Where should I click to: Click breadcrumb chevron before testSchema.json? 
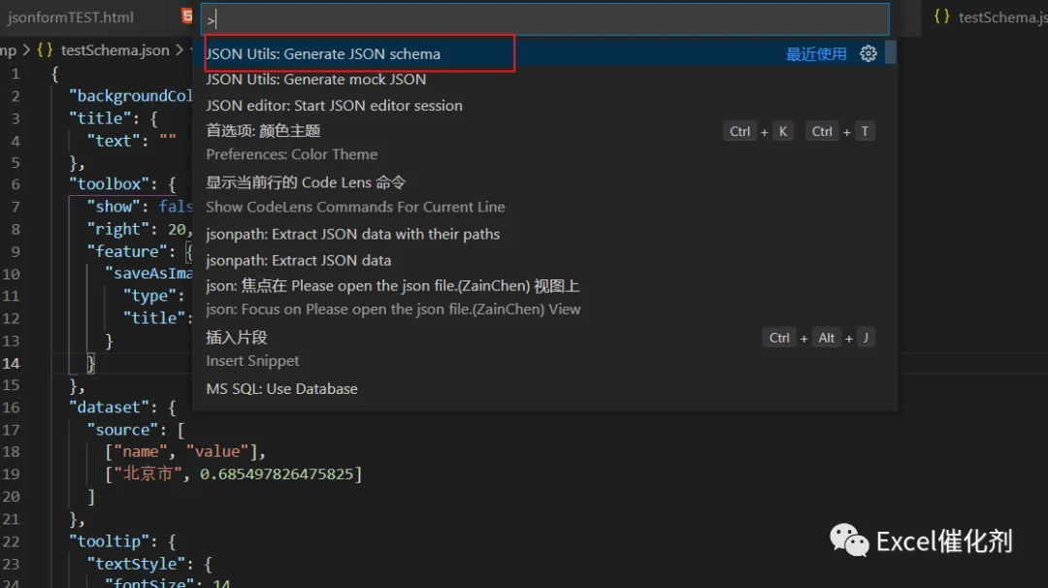coord(27,50)
